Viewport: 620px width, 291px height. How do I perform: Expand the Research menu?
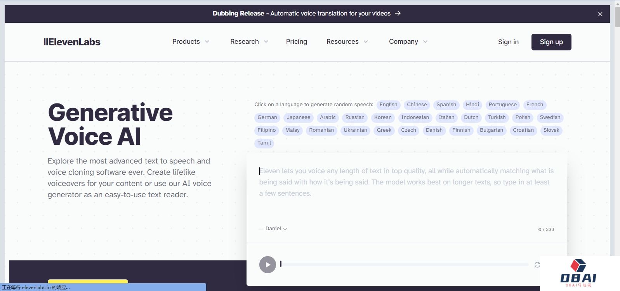249,41
